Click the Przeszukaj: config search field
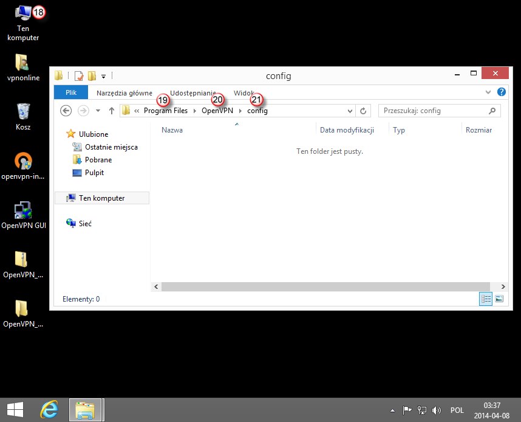Image resolution: width=521 pixels, height=422 pixels. [439, 111]
